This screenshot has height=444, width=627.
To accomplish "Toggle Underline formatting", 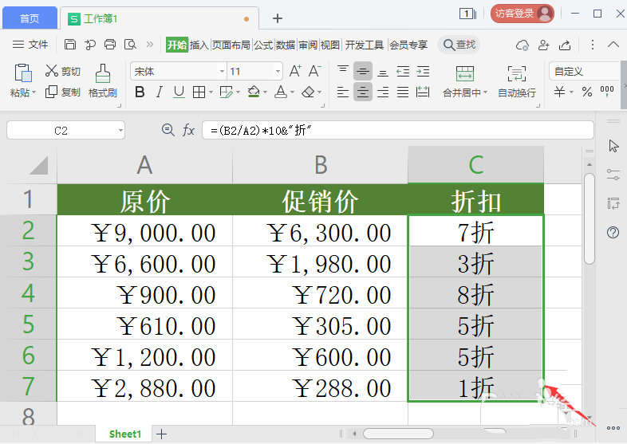I will pyautogui.click(x=179, y=92).
